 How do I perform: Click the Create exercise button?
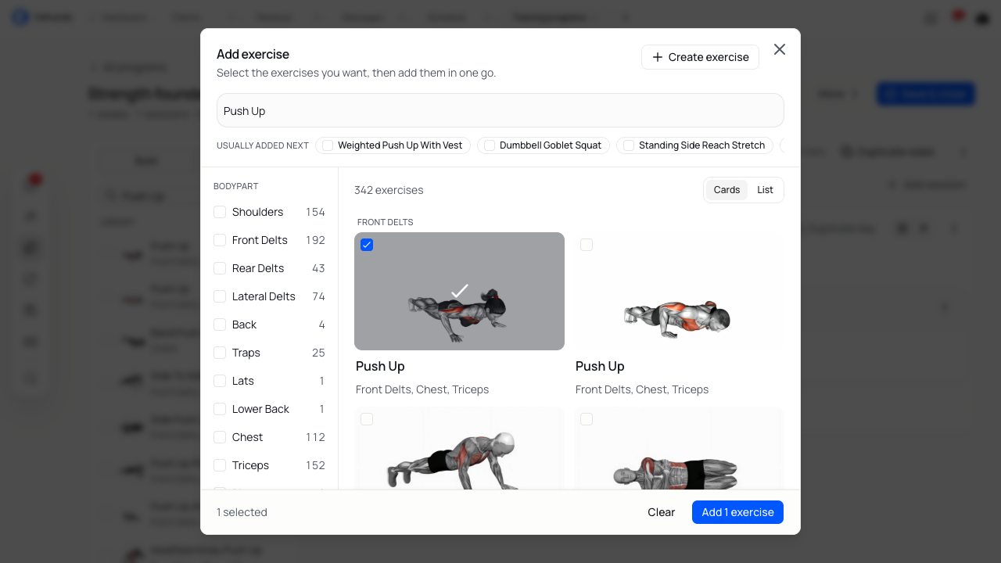700,57
